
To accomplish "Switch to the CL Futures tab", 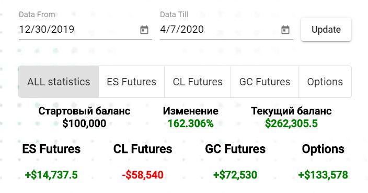I will click(x=198, y=82).
